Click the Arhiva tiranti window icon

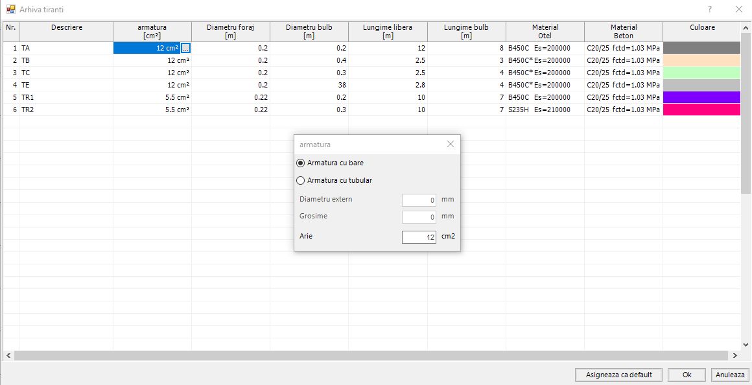pyautogui.click(x=10, y=10)
